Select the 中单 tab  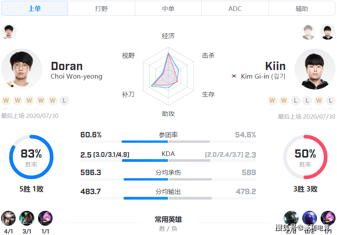coord(168,8)
